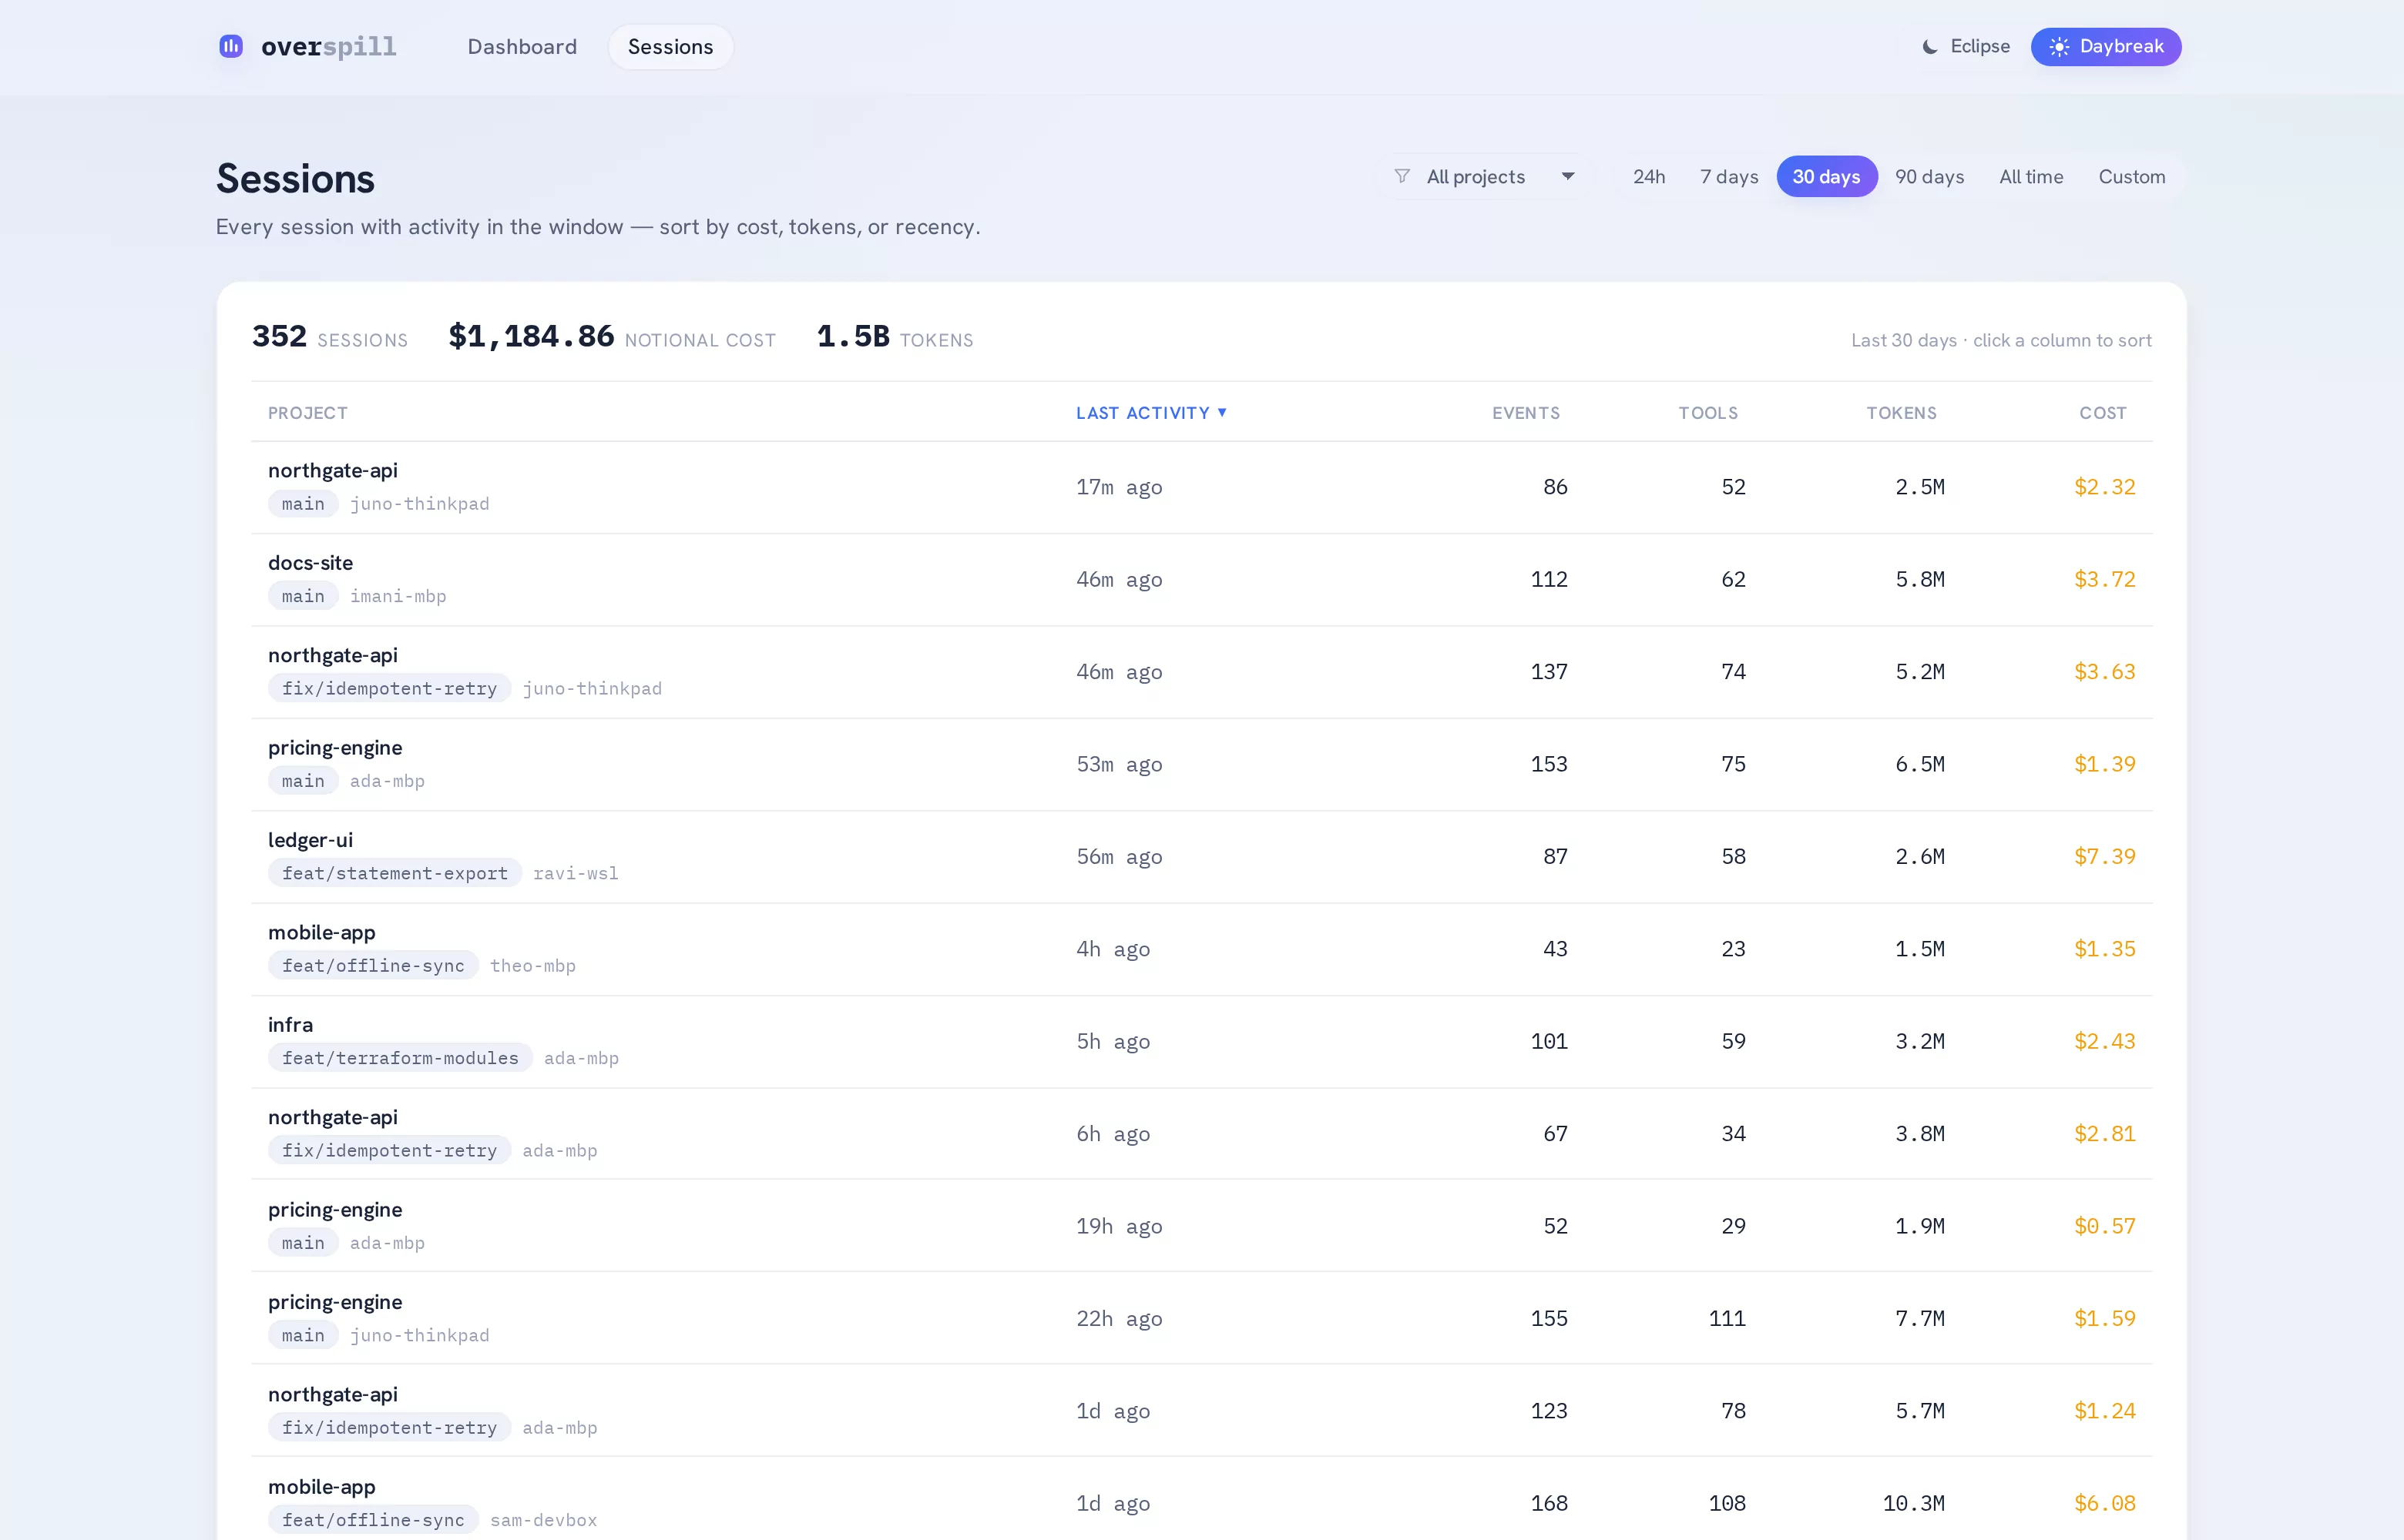This screenshot has height=1540, width=2404.
Task: Click the moon icon beside Eclipse
Action: (1930, 47)
